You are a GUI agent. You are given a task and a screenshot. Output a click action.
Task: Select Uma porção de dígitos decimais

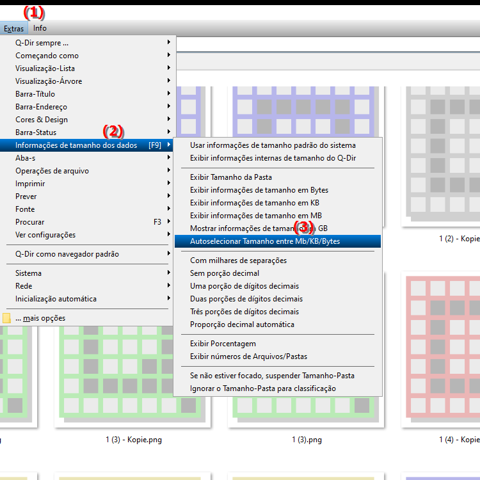click(278, 286)
